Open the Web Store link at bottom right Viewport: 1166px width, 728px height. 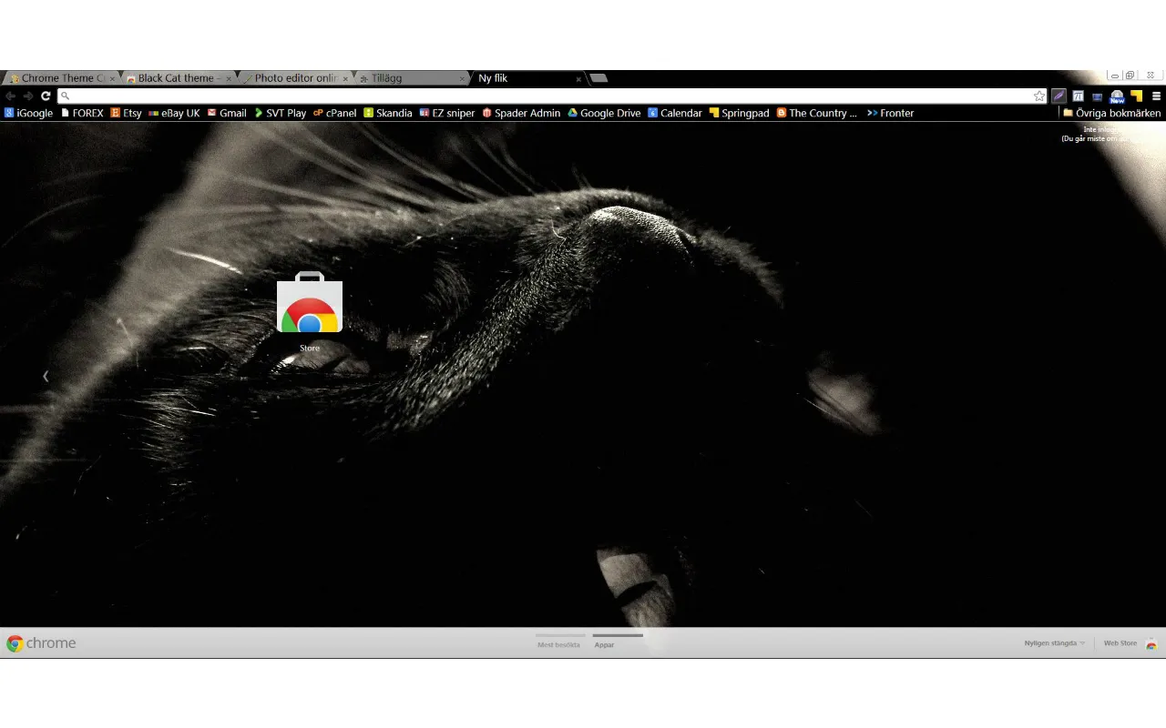[x=1130, y=643]
